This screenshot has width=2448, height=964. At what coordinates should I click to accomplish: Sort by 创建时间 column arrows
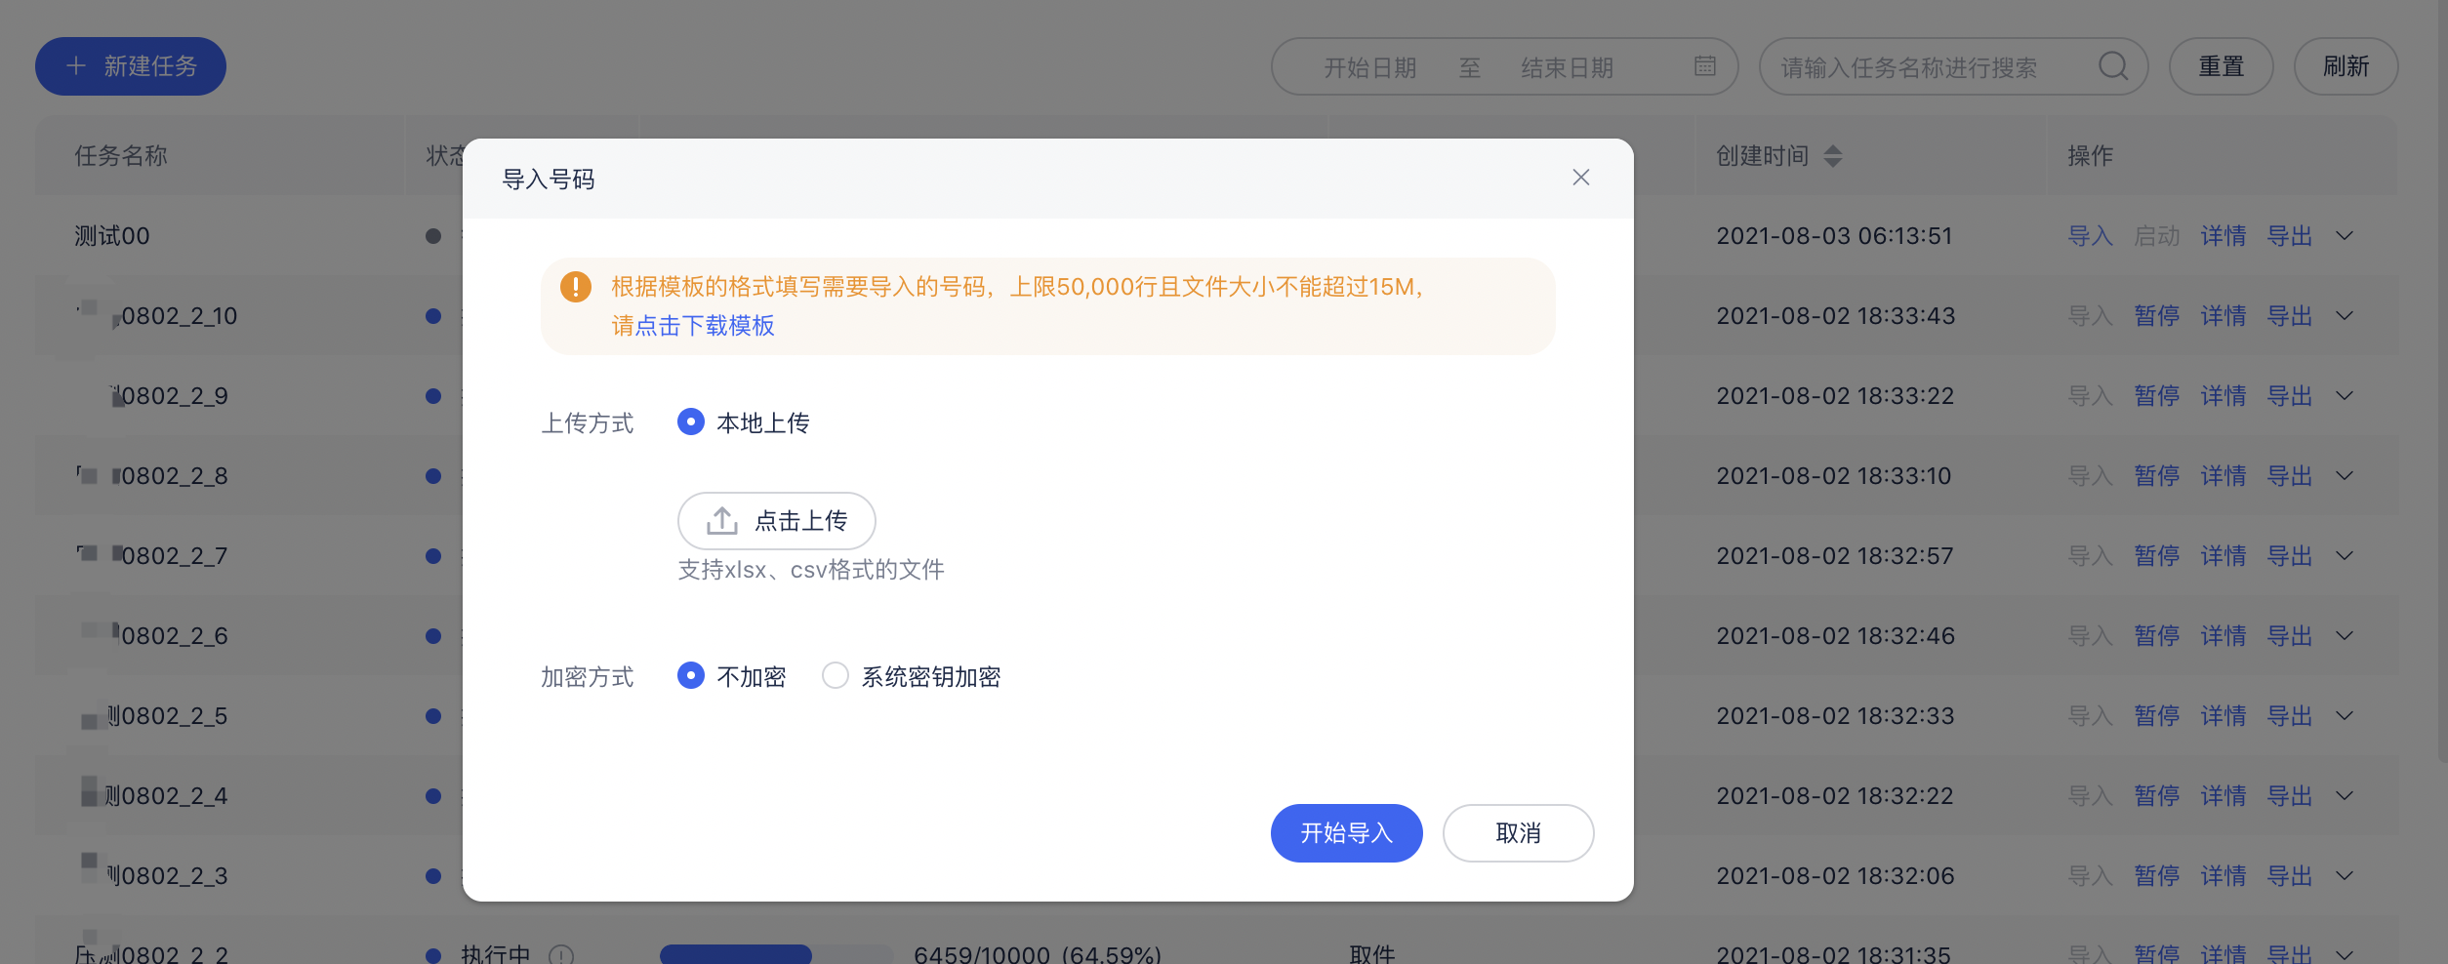1832,156
